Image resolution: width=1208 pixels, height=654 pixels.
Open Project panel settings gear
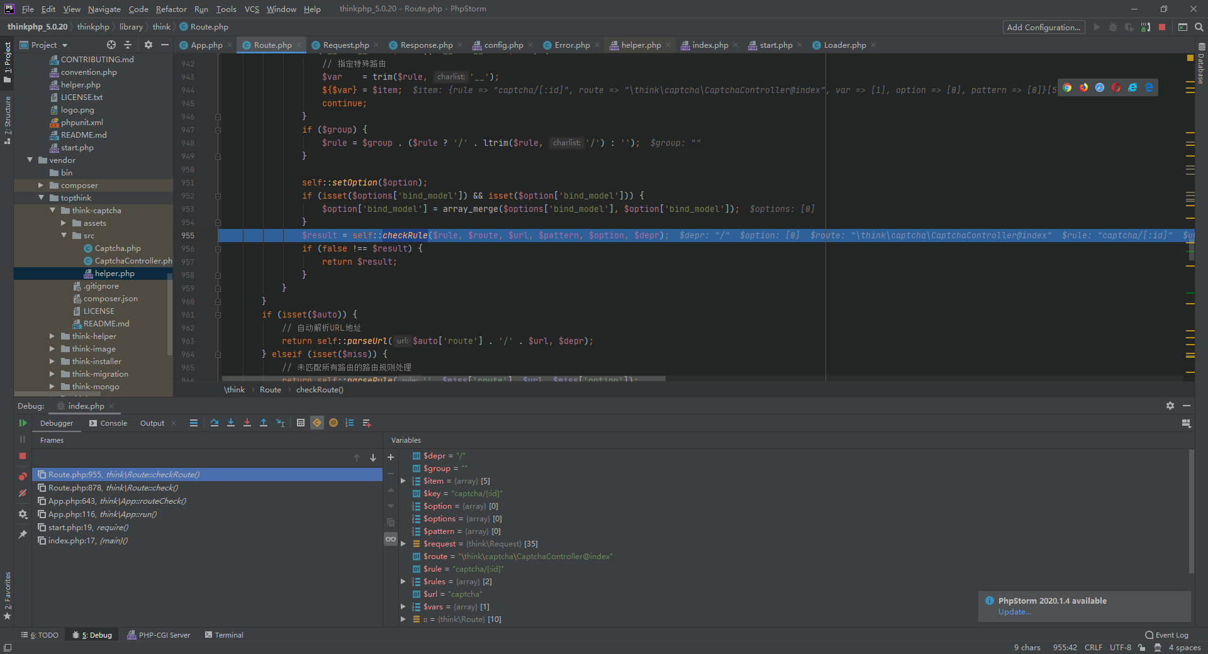click(x=148, y=45)
